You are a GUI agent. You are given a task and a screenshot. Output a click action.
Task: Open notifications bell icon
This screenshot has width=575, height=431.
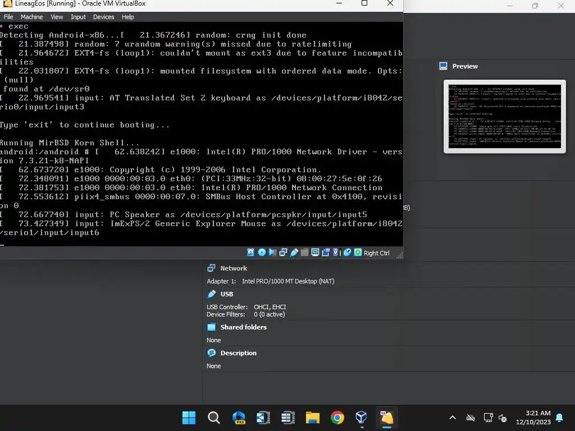pos(560,418)
